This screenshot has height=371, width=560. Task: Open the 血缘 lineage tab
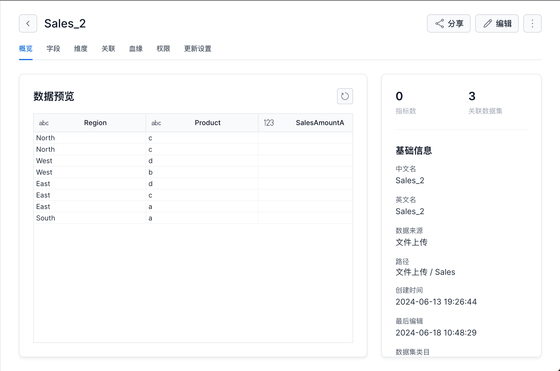[136, 49]
